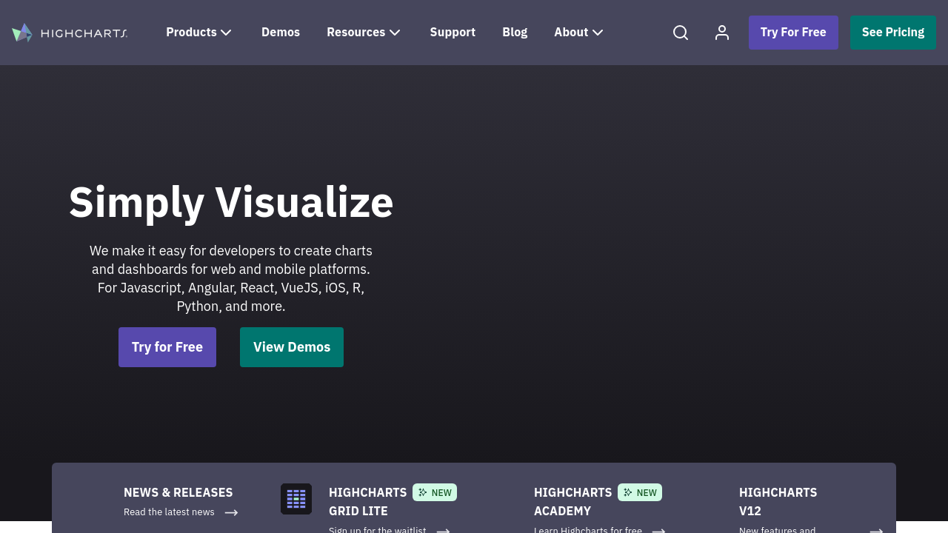Click the NEW badge beside Highcharts Academy
The height and width of the screenshot is (533, 948).
coord(640,492)
